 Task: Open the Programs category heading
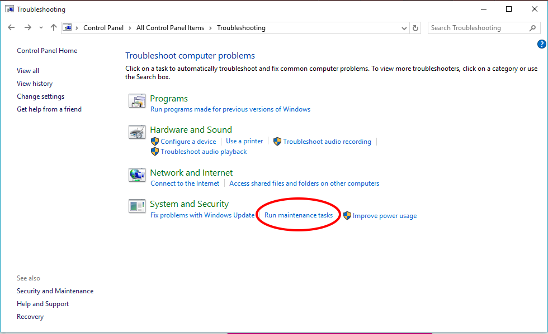(x=169, y=99)
